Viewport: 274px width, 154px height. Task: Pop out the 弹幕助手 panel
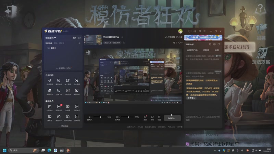(219, 44)
